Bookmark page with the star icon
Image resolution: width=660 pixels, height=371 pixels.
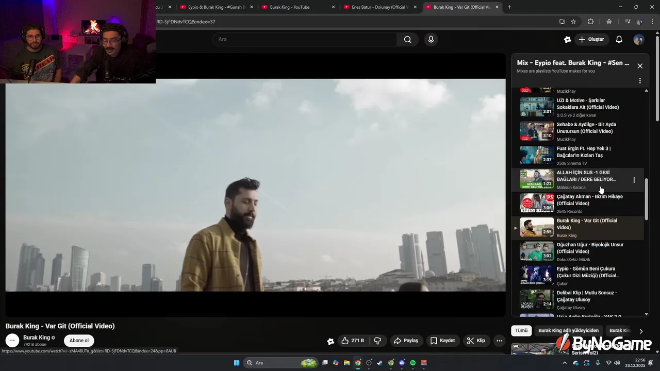573,22
